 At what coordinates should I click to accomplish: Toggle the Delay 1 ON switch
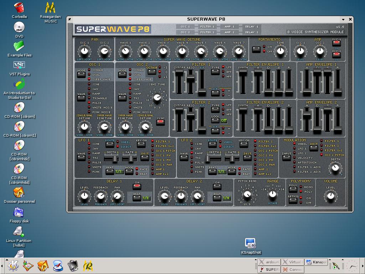point(137,186)
